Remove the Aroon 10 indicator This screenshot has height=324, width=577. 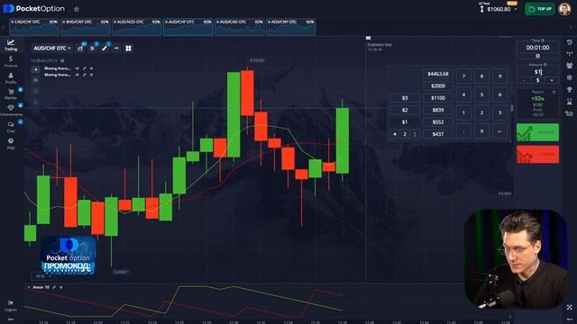[x=61, y=287]
